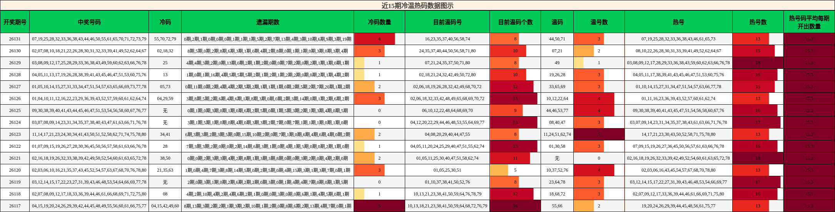The image size is (835, 212).
Task: Select cold code cell 04,15,42,49,60
Action: tap(165, 206)
